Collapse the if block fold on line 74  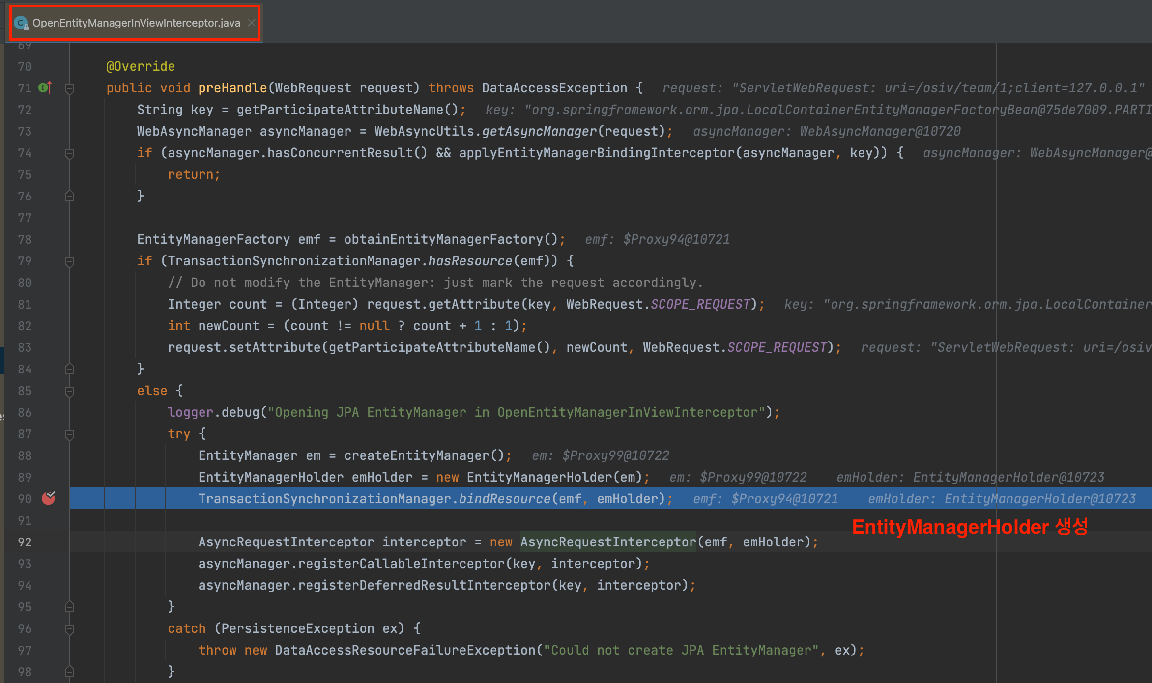click(70, 153)
